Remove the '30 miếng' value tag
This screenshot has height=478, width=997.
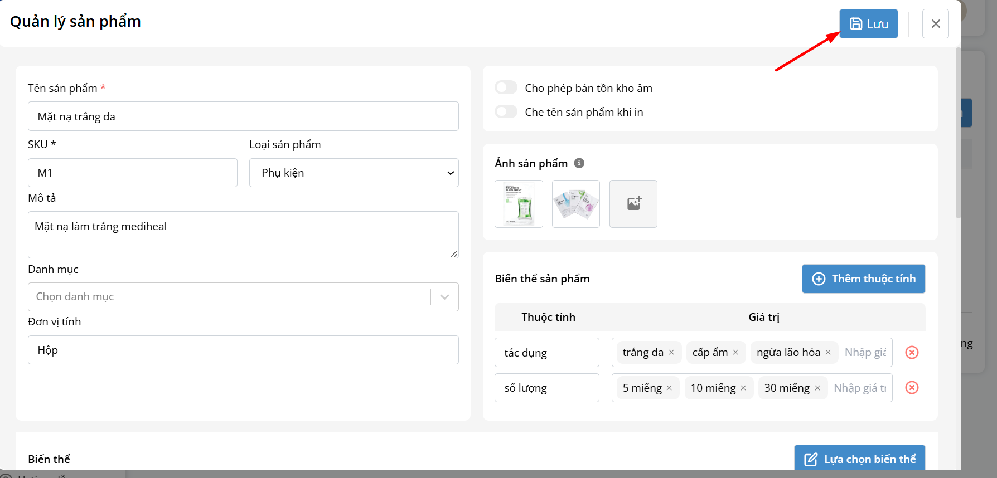(x=817, y=388)
